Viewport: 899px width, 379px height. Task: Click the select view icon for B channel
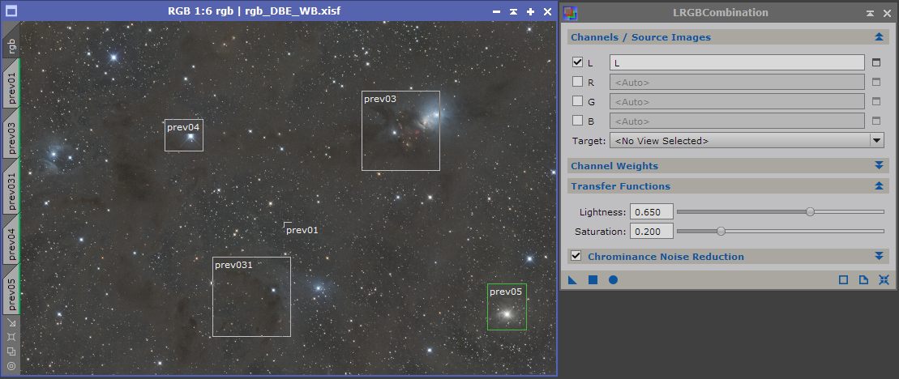(875, 121)
